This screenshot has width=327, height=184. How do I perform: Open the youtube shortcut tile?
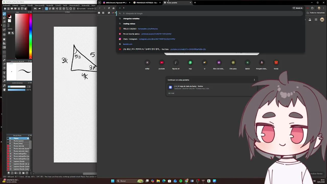click(161, 64)
